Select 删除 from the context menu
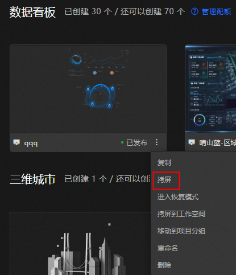This screenshot has height=275, width=236. (x=164, y=265)
